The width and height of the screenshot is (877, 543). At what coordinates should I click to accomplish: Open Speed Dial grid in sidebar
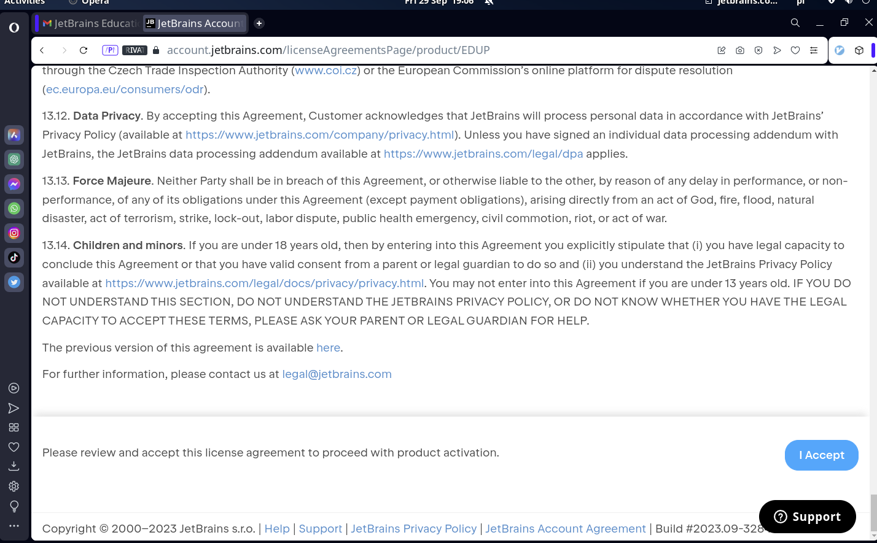(14, 428)
